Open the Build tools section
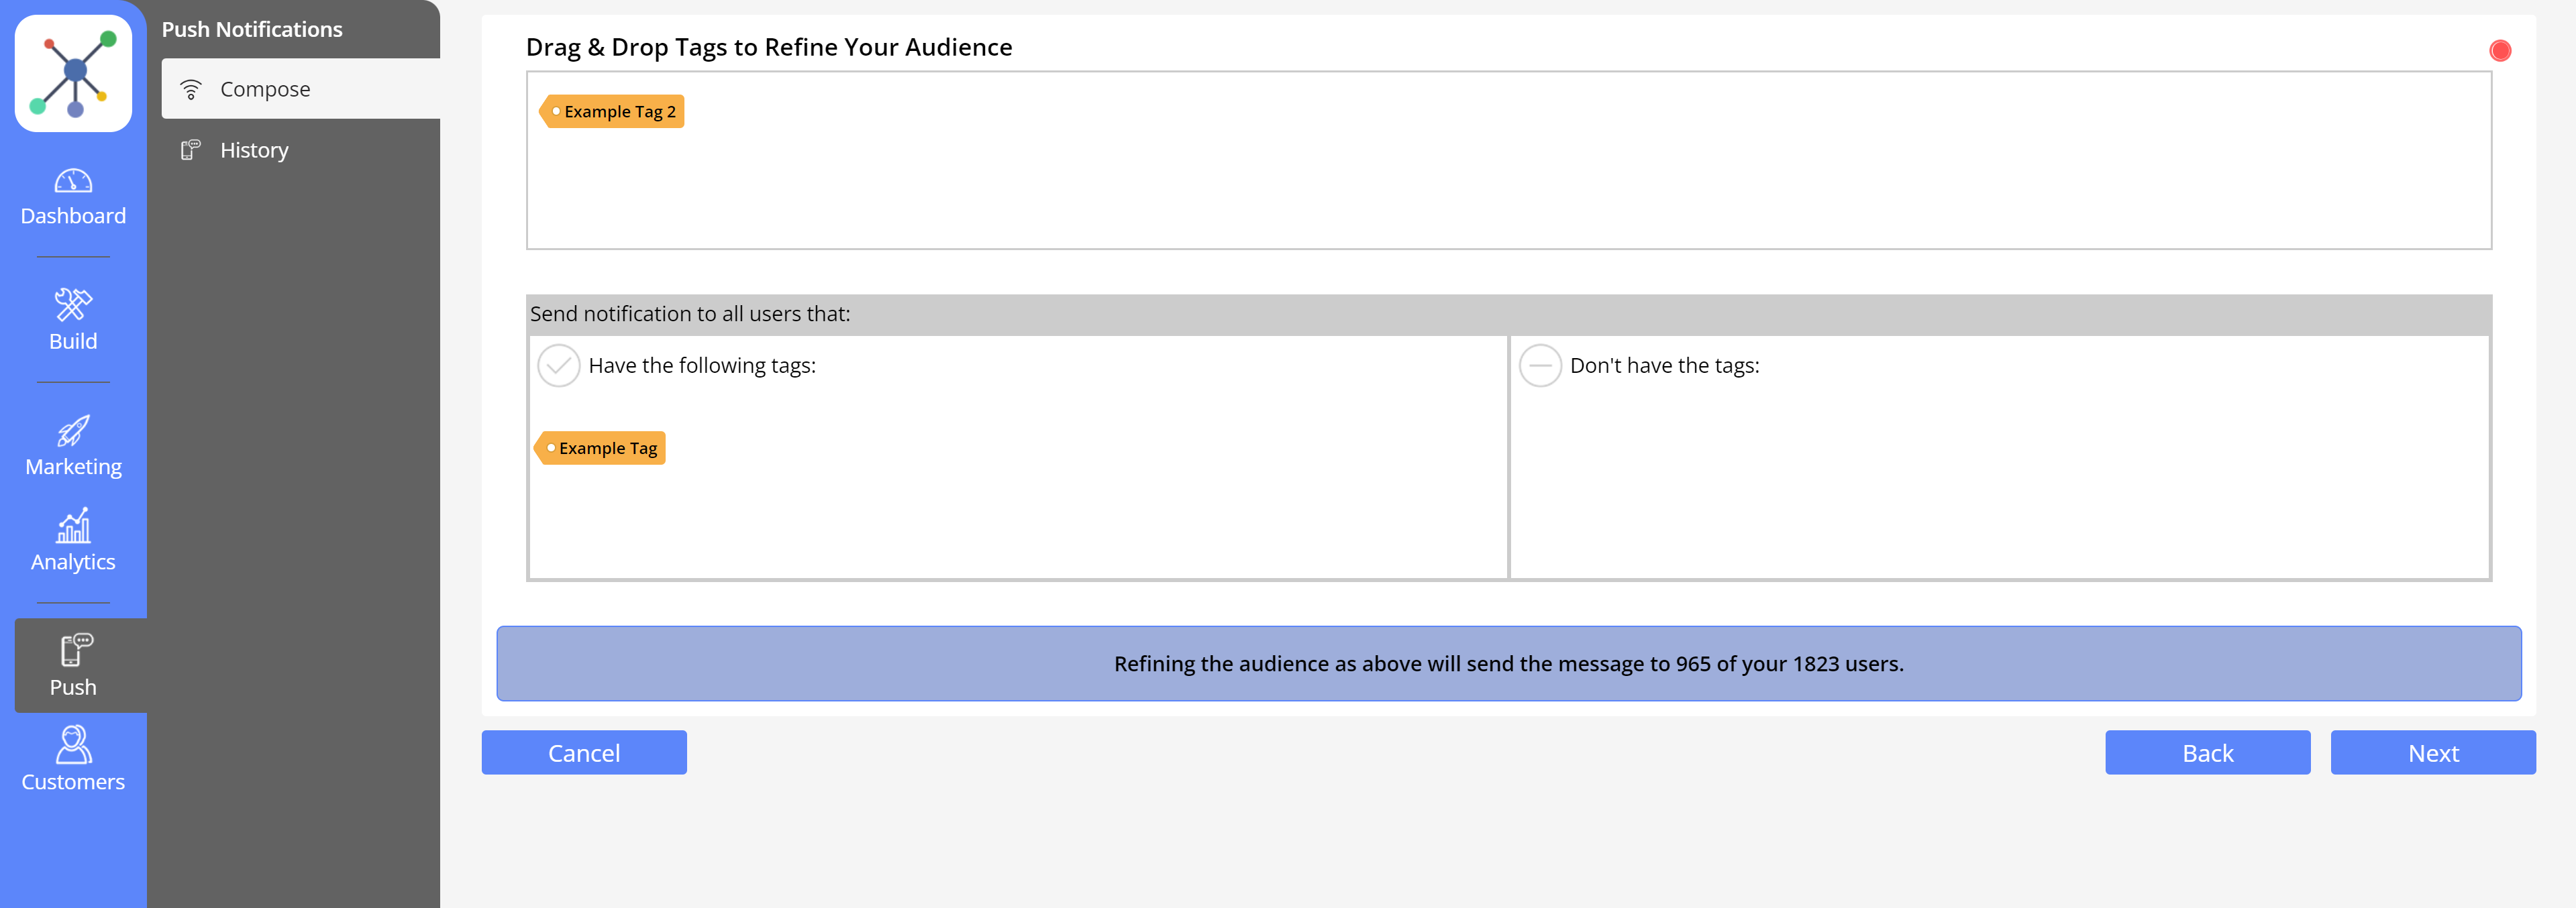This screenshot has width=2576, height=908. (73, 320)
